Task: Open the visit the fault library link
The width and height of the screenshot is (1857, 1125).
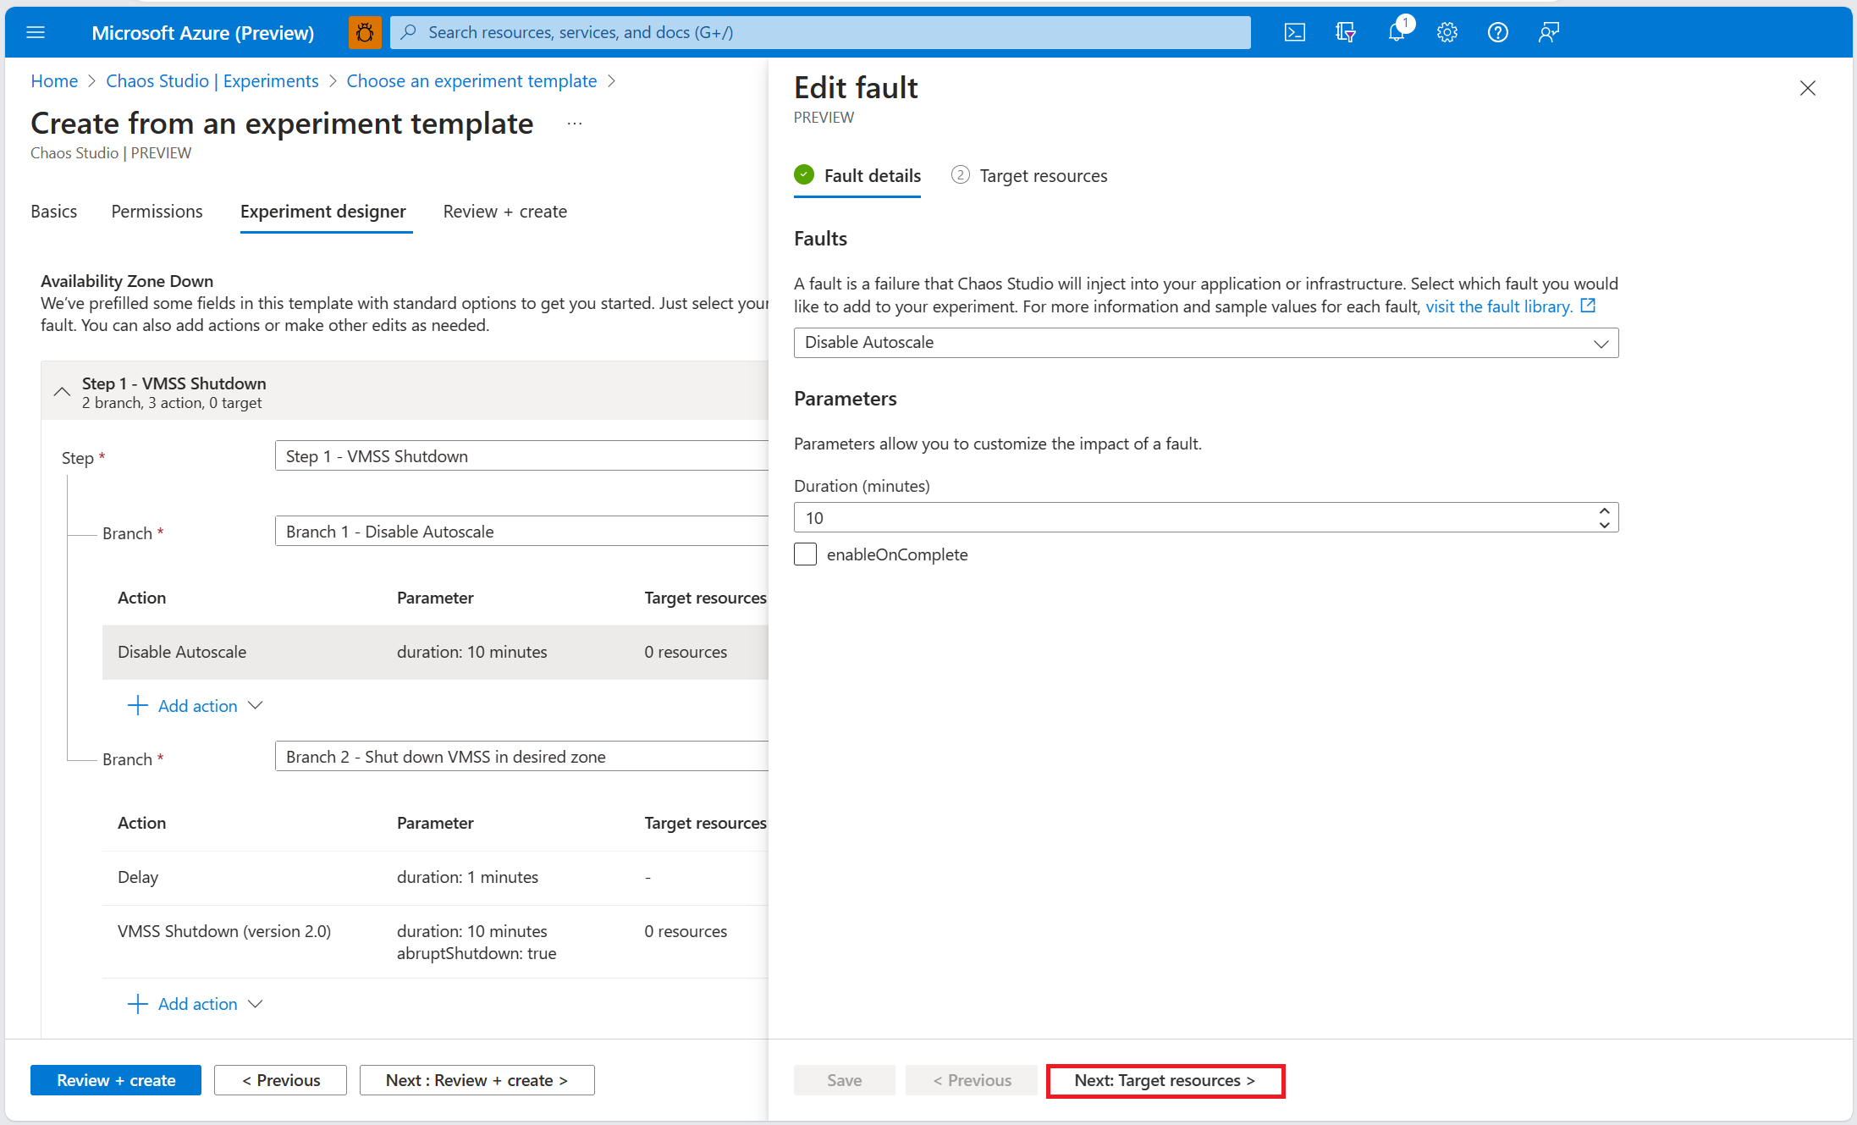Action: pos(1499,306)
